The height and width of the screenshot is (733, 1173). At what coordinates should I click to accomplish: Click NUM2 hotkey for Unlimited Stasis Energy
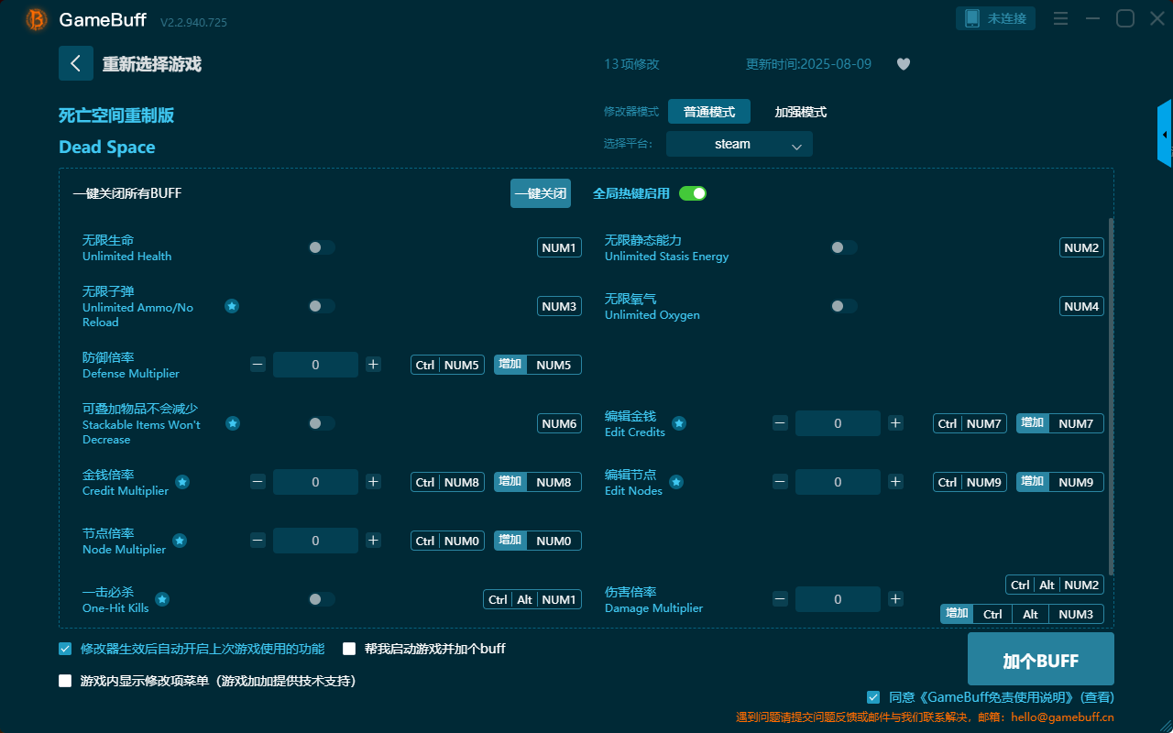[1081, 247]
